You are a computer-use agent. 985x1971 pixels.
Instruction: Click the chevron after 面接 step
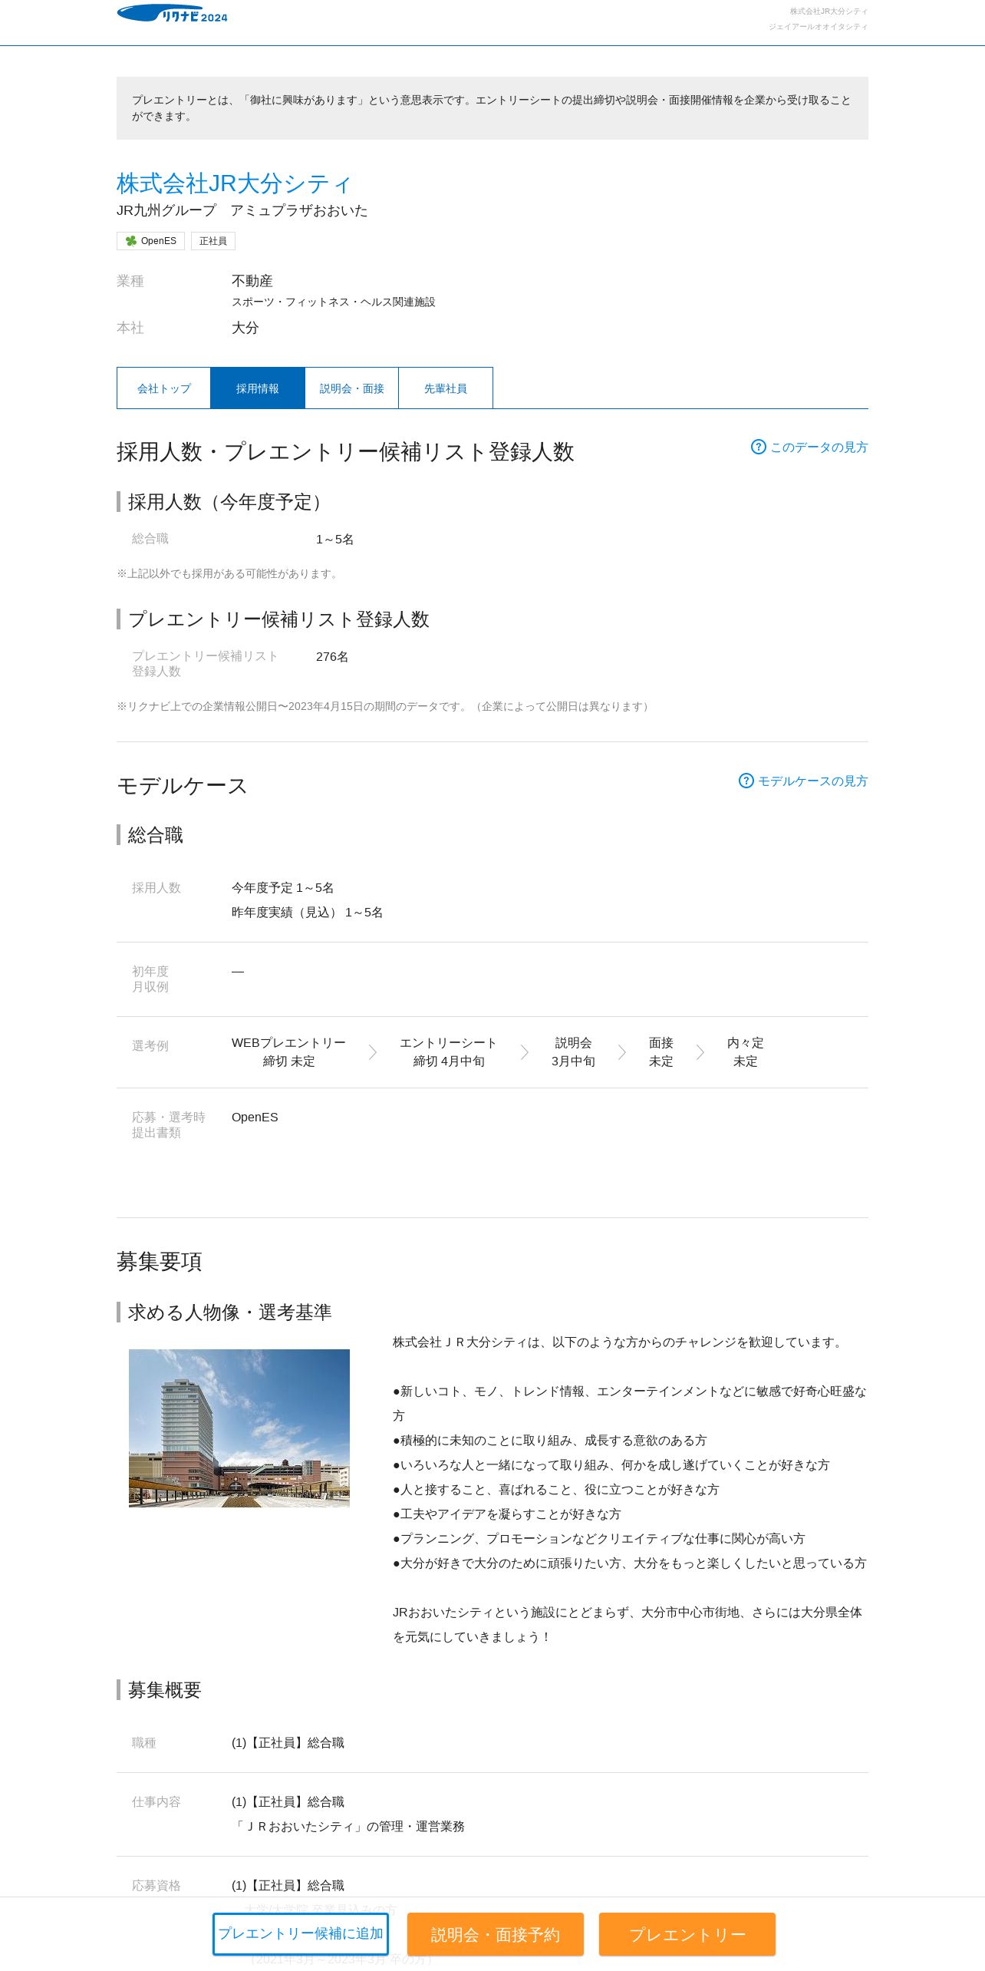tap(700, 1052)
